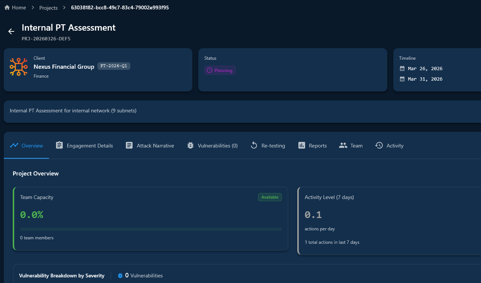Open the Team tab

pos(351,146)
